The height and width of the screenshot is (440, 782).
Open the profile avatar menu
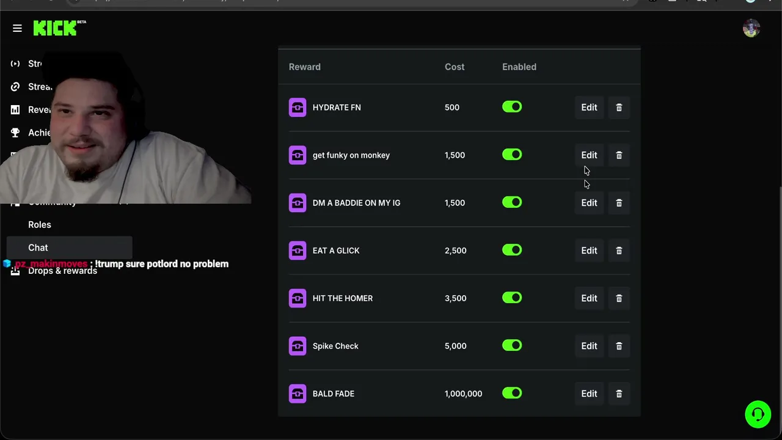(751, 28)
